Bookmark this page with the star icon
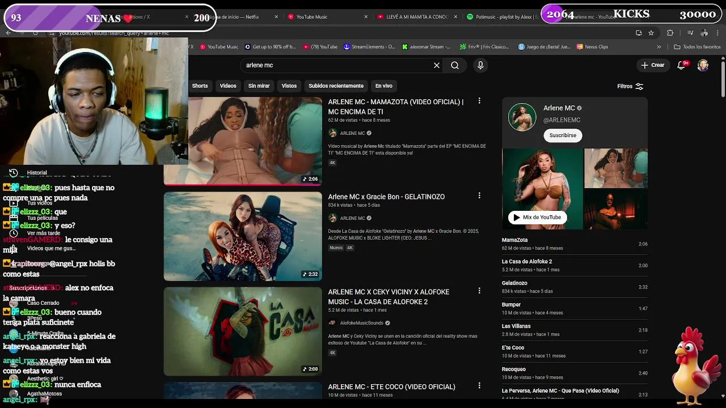Screen dimensions: 726x408 tap(651, 33)
